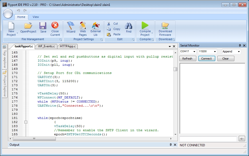Switch to the View ribbon tab
This screenshot has height=156, width=249.
click(x=36, y=17)
